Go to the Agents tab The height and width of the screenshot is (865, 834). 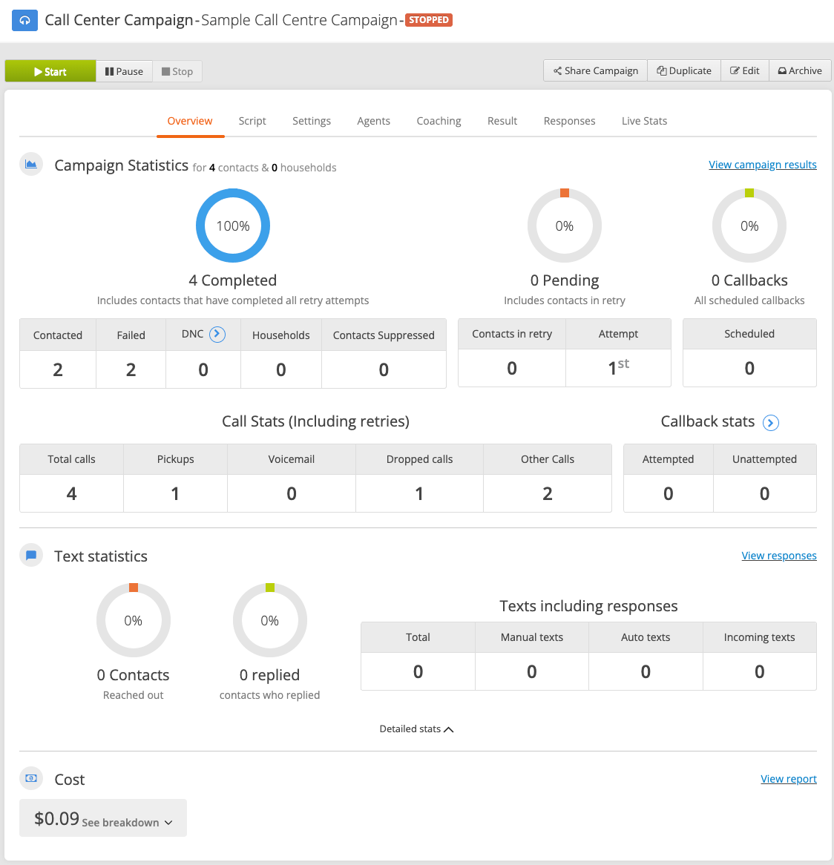pos(373,121)
